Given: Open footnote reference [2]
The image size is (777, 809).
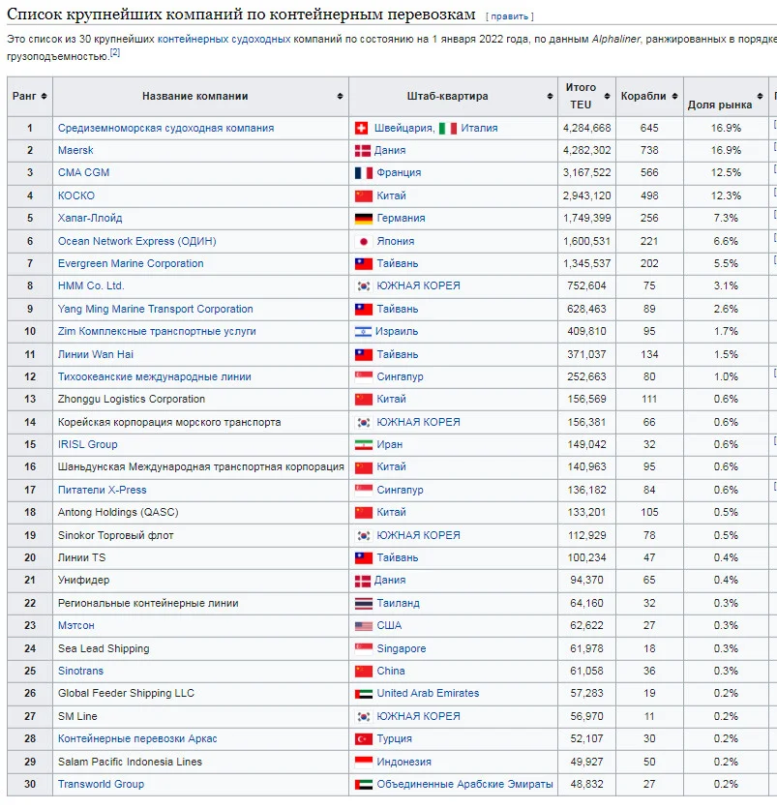Looking at the screenshot, I should [x=115, y=52].
